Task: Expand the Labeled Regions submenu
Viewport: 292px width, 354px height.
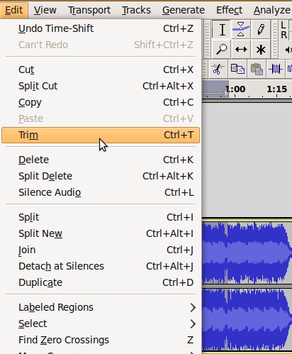Action: tap(101, 307)
